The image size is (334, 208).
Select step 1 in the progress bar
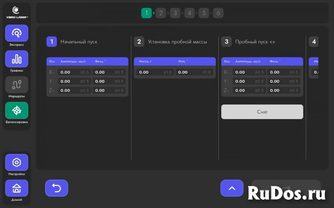point(147,13)
